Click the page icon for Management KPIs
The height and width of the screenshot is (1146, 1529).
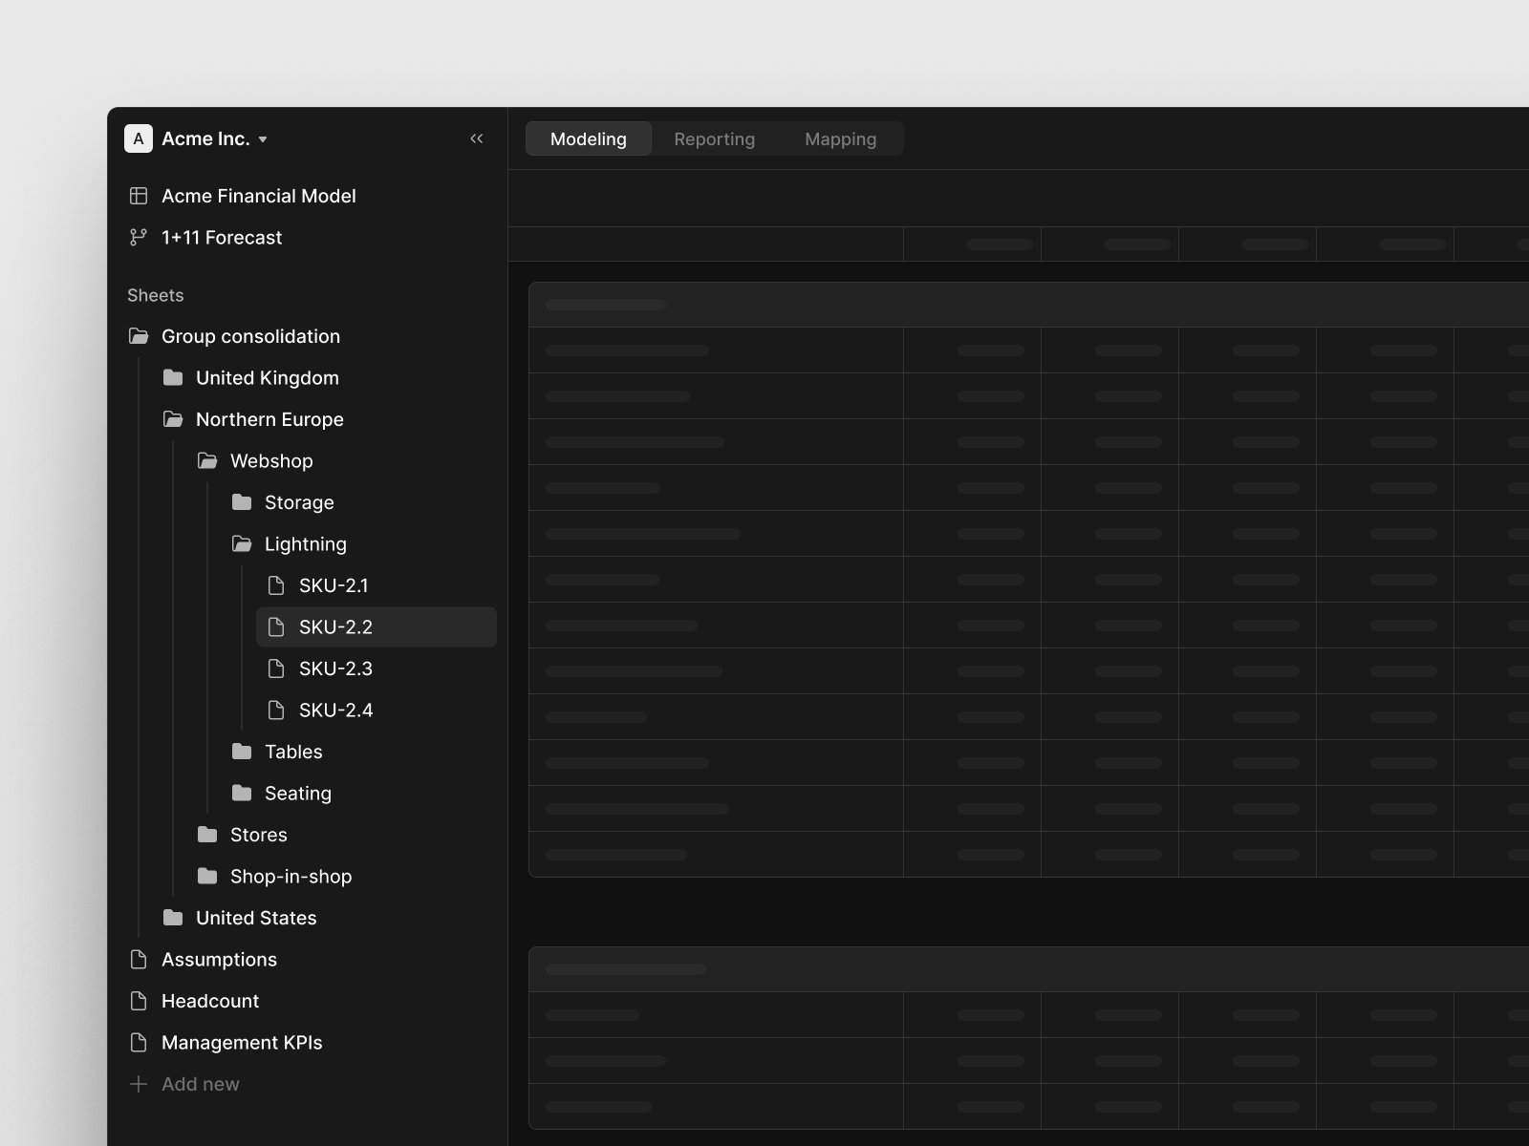pos(139,1043)
